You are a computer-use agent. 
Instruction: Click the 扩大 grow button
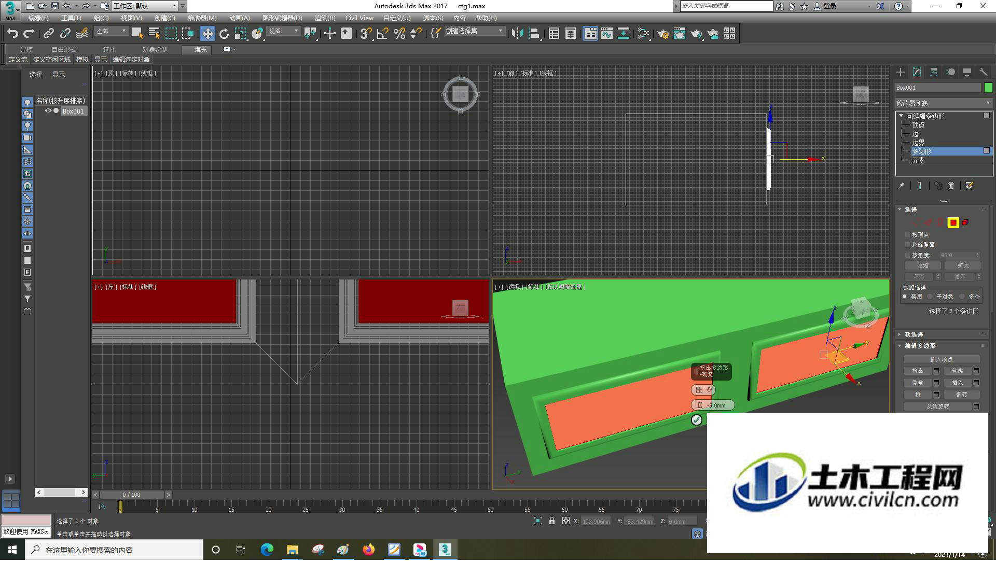coord(963,265)
